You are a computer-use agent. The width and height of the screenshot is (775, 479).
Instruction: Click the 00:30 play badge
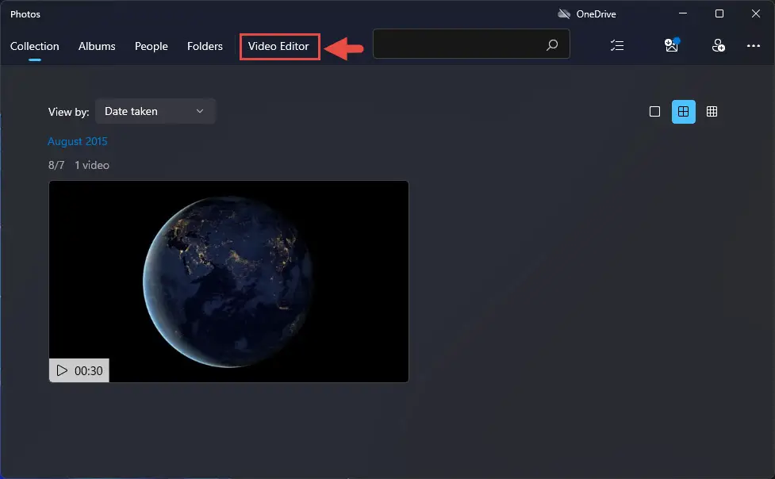tap(79, 370)
